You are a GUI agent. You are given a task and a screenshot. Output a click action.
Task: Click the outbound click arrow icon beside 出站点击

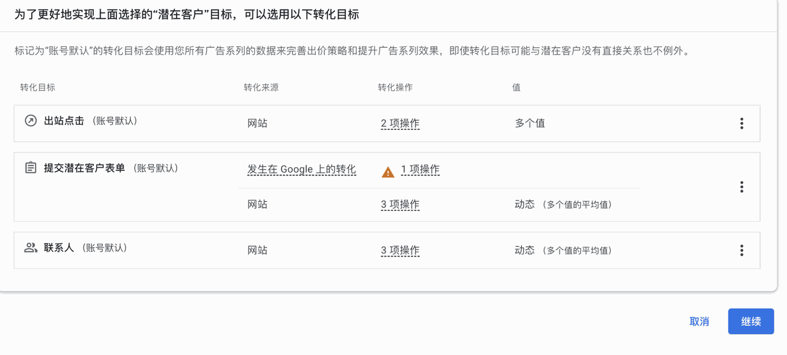coord(31,120)
